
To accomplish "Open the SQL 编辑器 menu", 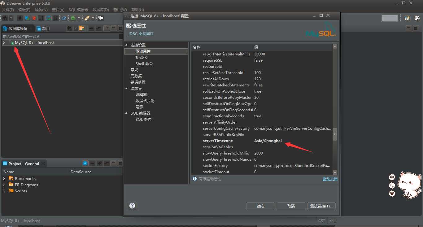I will pos(78,10).
